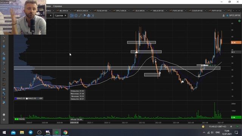Click the green status circle at chart corner
This screenshot has width=242, height=136.
click(x=239, y=21)
